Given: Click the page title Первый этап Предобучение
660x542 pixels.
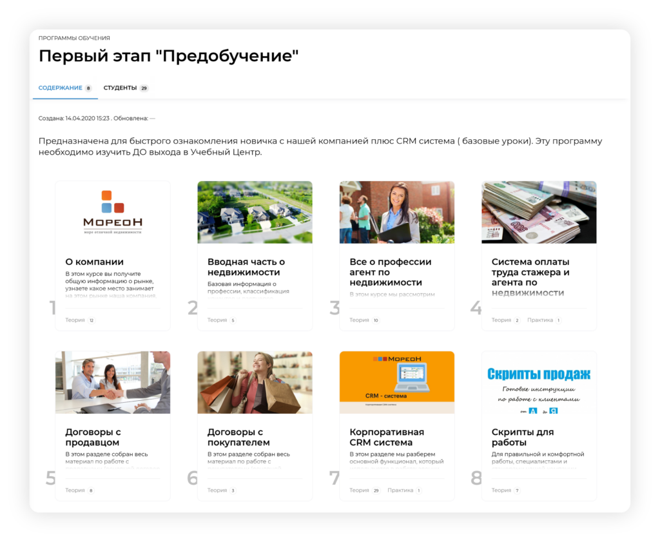Looking at the screenshot, I should pyautogui.click(x=168, y=55).
